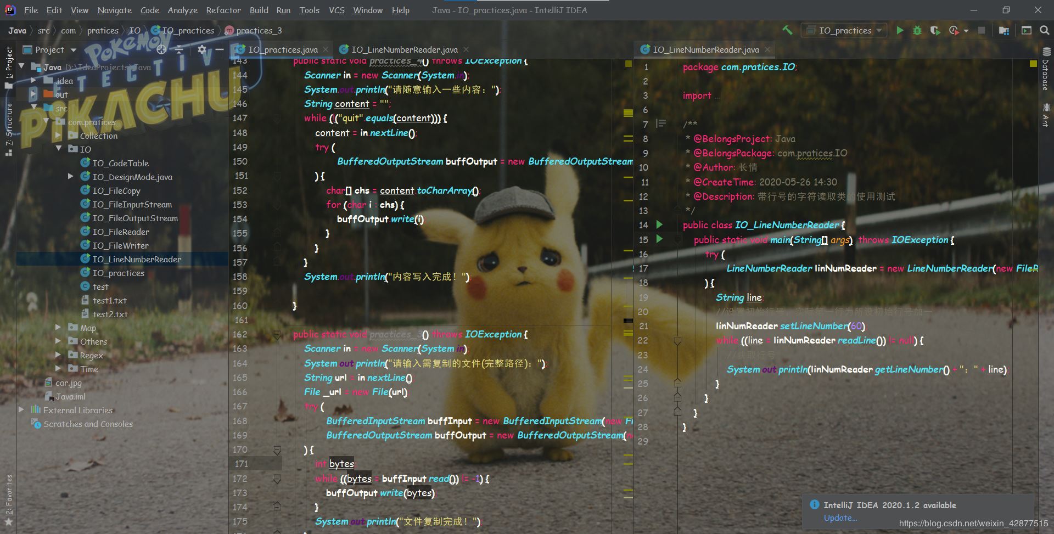Click Collapse All in Project panel
1054x534 pixels.
[x=180, y=50]
